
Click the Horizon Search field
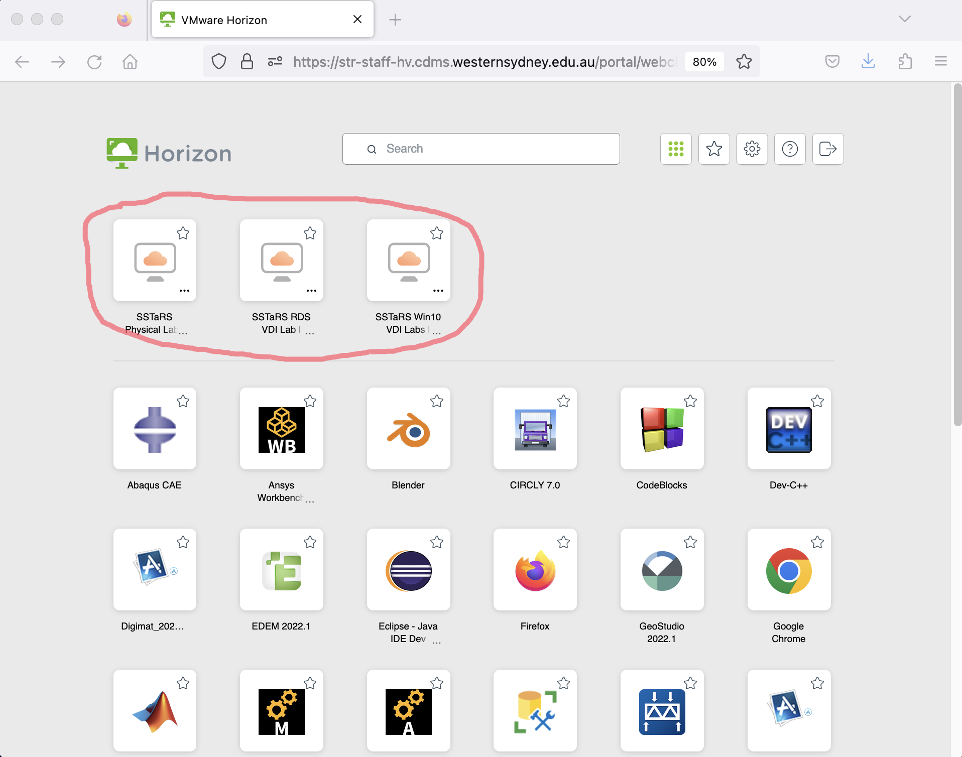(481, 149)
